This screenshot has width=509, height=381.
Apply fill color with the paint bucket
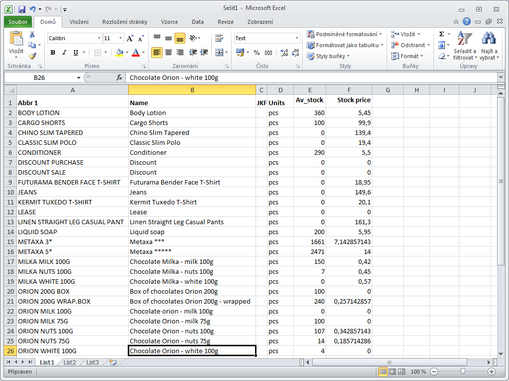pyautogui.click(x=119, y=53)
